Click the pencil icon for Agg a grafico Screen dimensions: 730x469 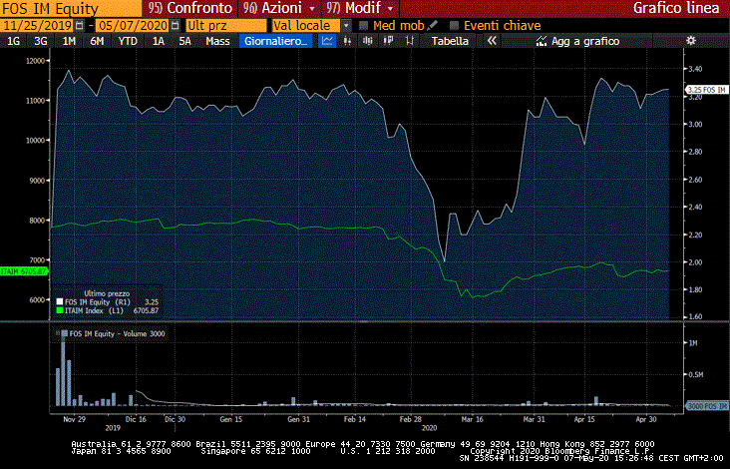(542, 42)
